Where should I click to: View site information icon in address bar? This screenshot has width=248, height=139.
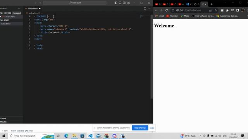pos(173,10)
